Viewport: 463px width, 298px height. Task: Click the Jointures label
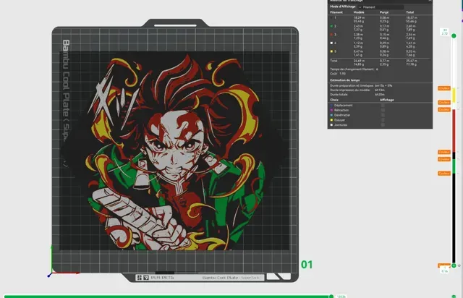point(341,125)
